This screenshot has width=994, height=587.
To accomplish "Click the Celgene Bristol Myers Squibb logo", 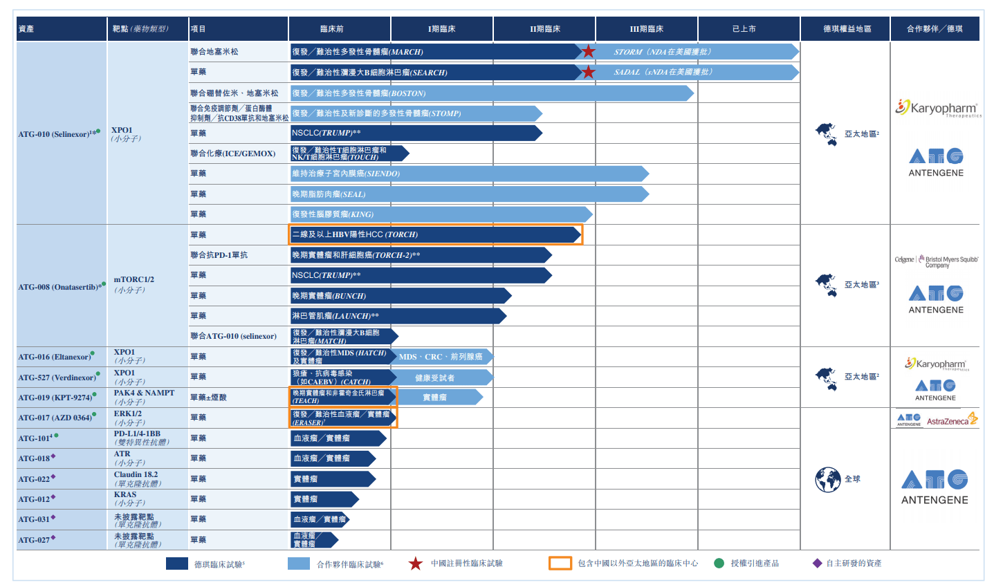I will coord(937,262).
